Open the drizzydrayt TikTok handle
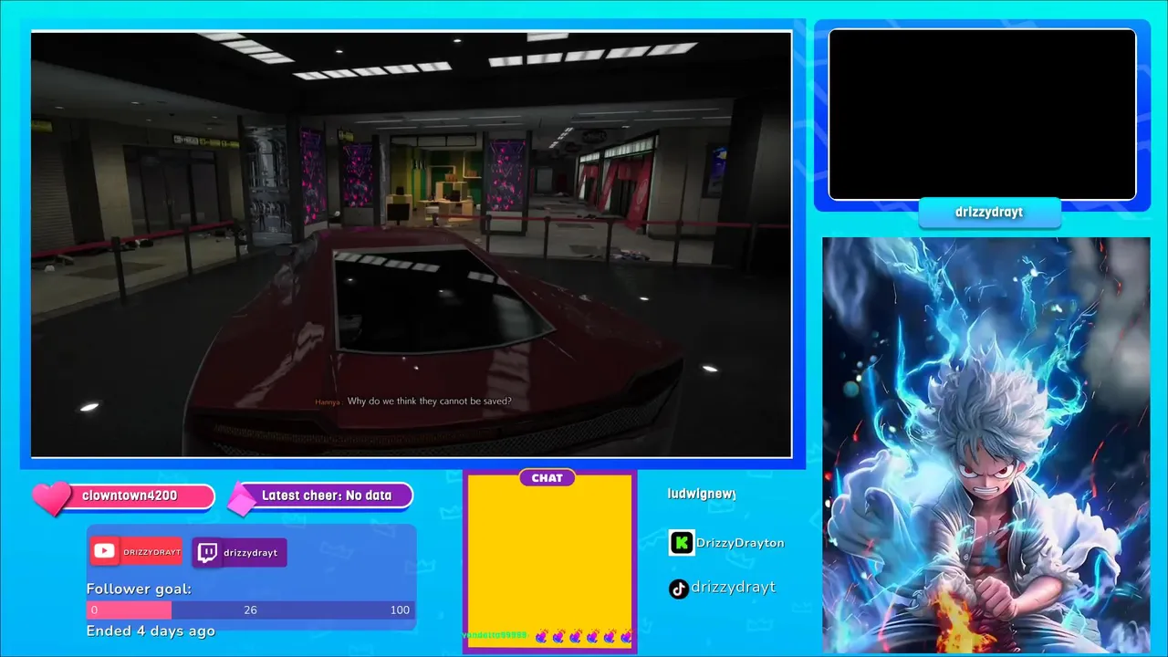The height and width of the screenshot is (657, 1168). 734,587
